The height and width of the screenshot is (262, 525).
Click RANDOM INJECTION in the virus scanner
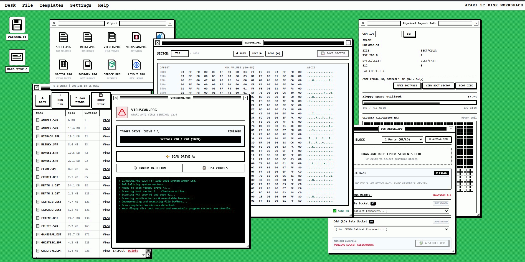tap(149, 168)
